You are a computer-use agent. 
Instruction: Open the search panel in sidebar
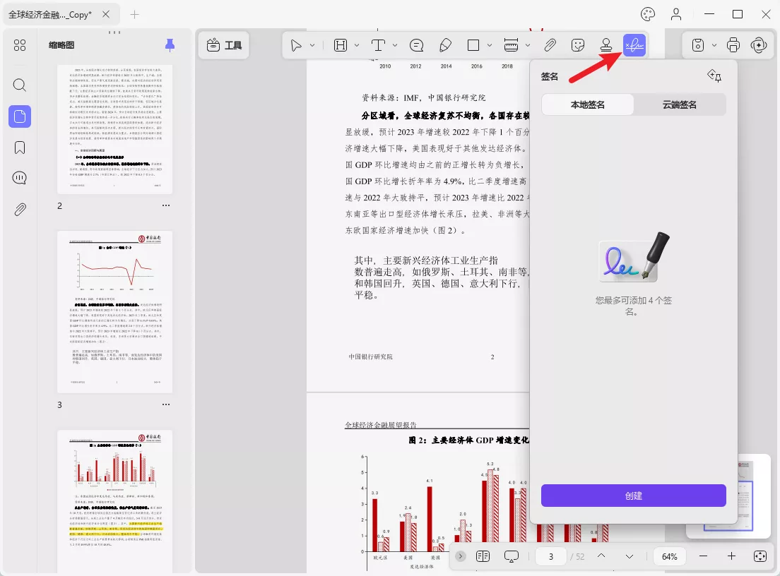point(19,85)
